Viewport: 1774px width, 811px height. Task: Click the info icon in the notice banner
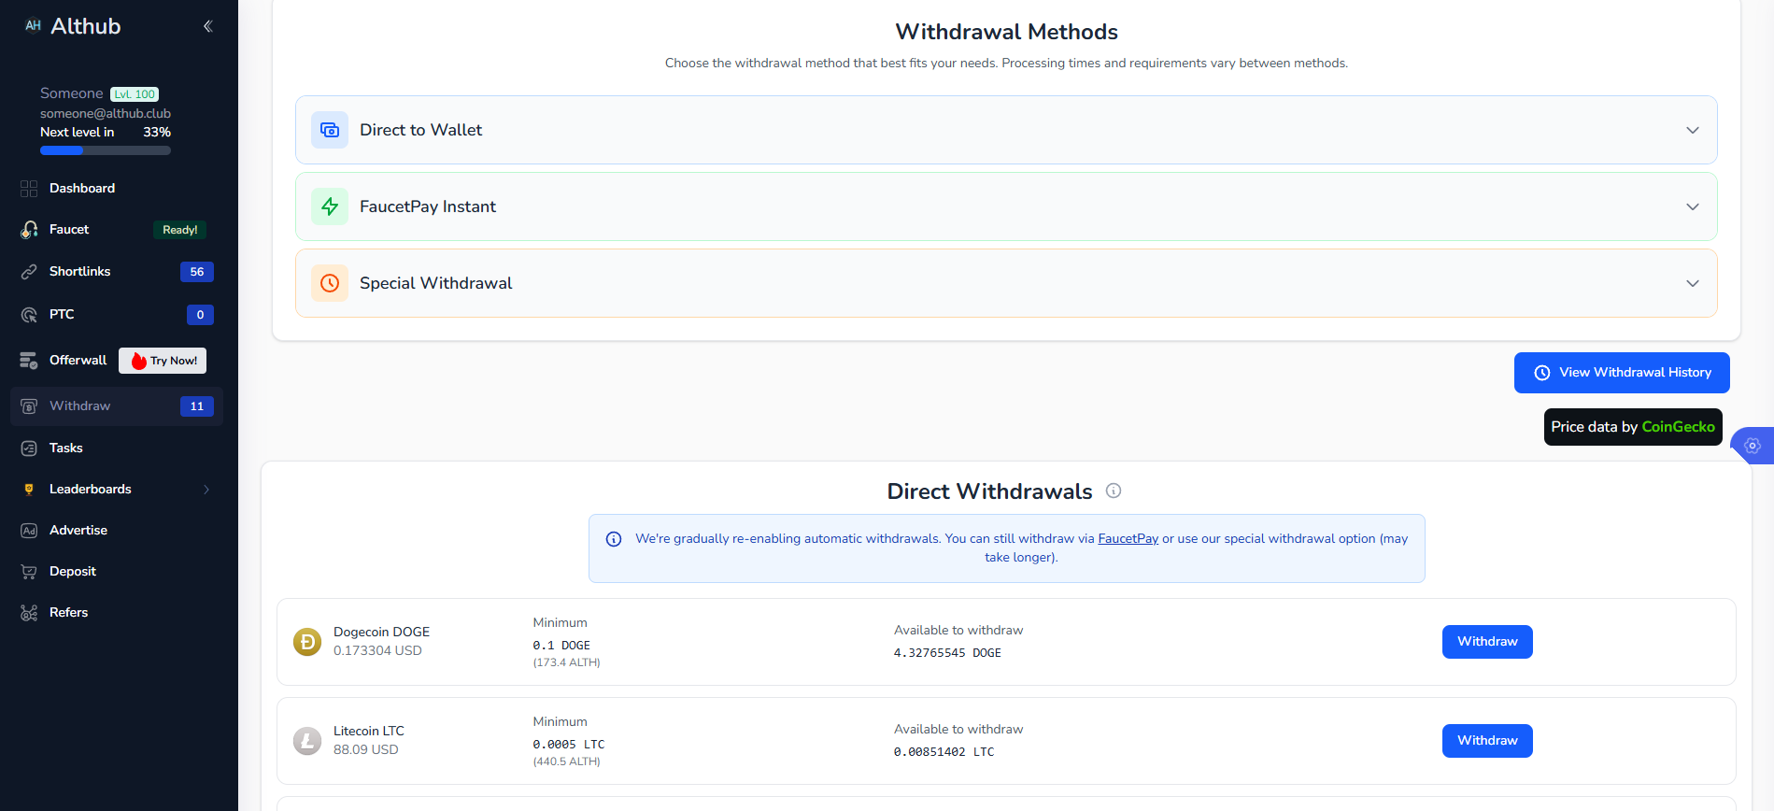614,539
